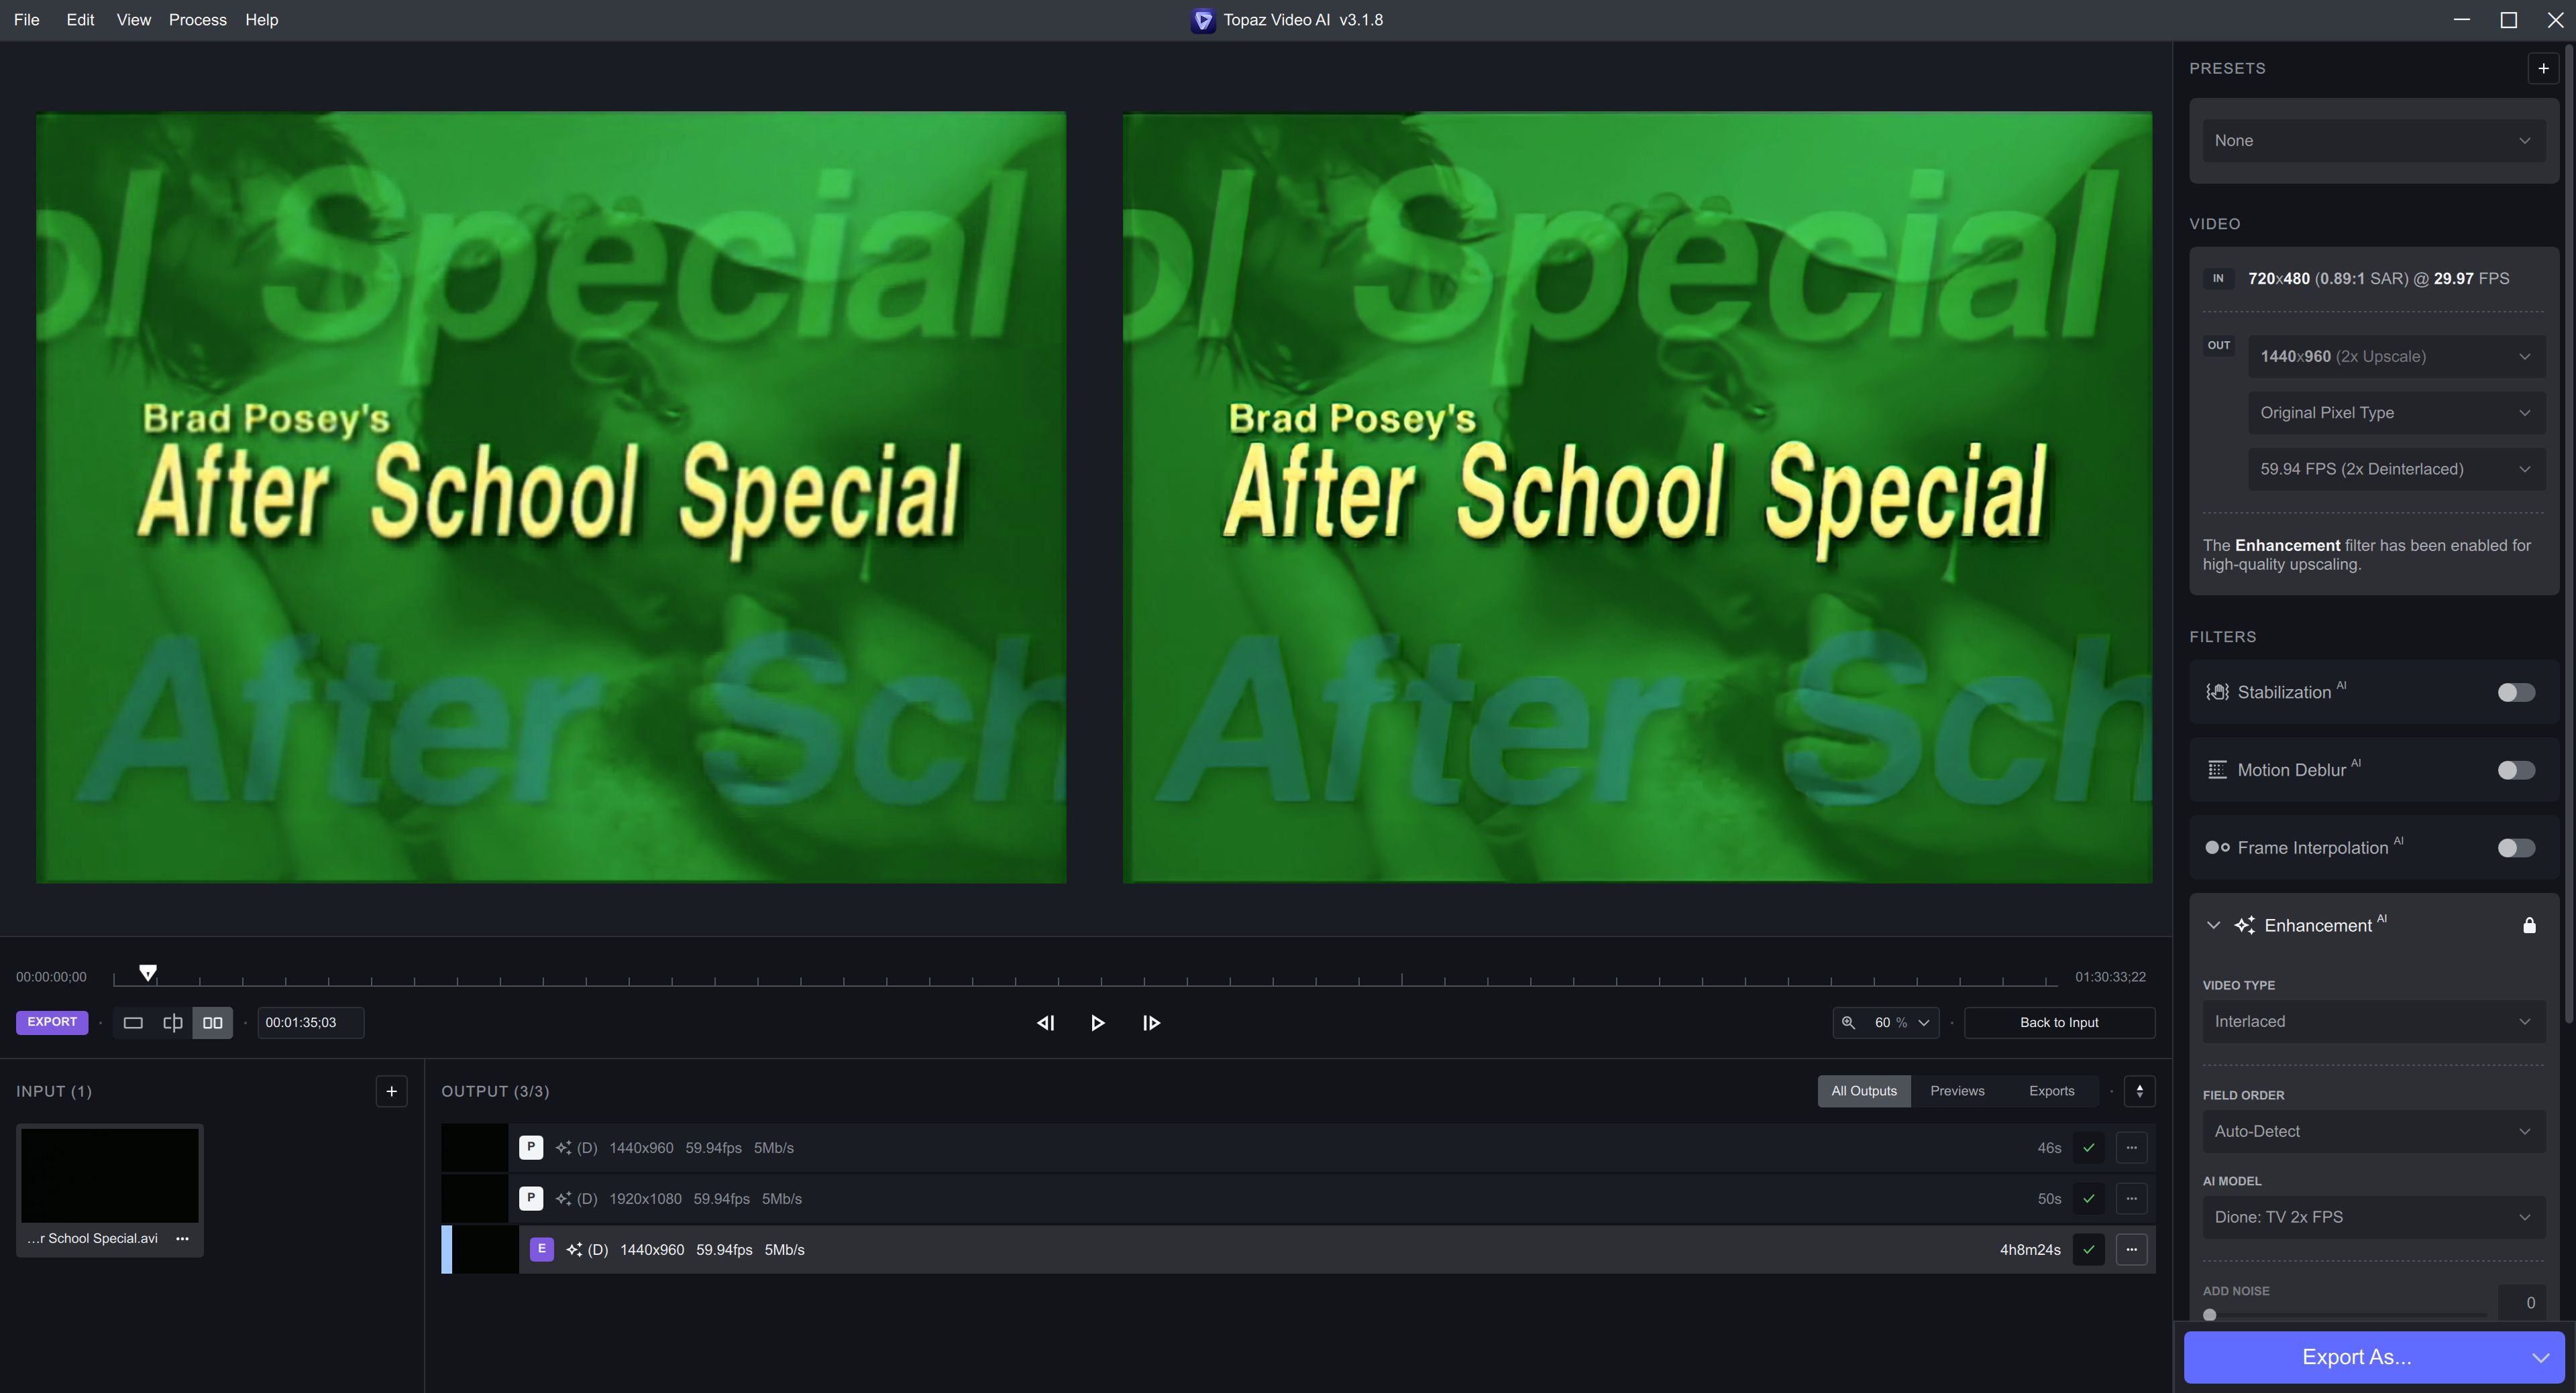
Task: Click the E badge on export row
Action: [x=542, y=1249]
